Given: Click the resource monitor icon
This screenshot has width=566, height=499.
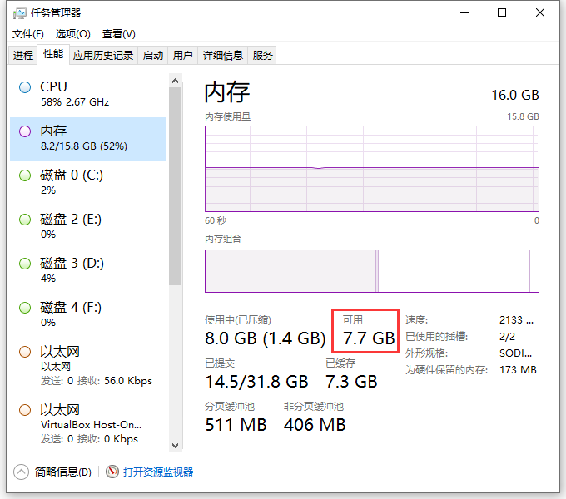Looking at the screenshot, I should pos(112,472).
